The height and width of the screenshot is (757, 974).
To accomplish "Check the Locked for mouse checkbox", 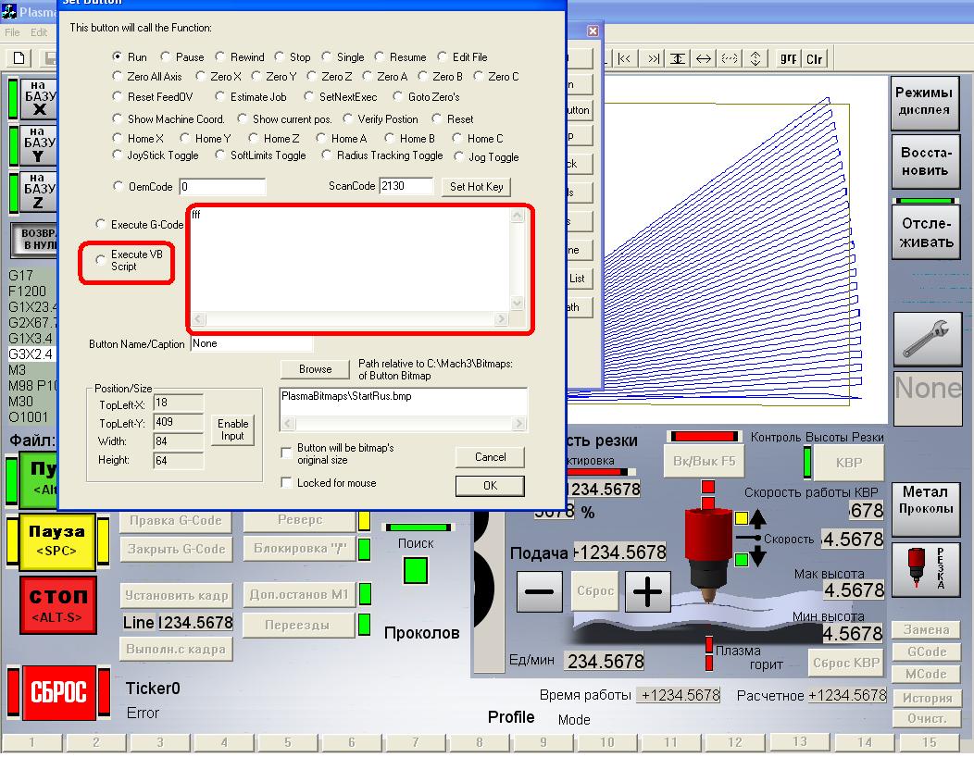I will tap(286, 482).
